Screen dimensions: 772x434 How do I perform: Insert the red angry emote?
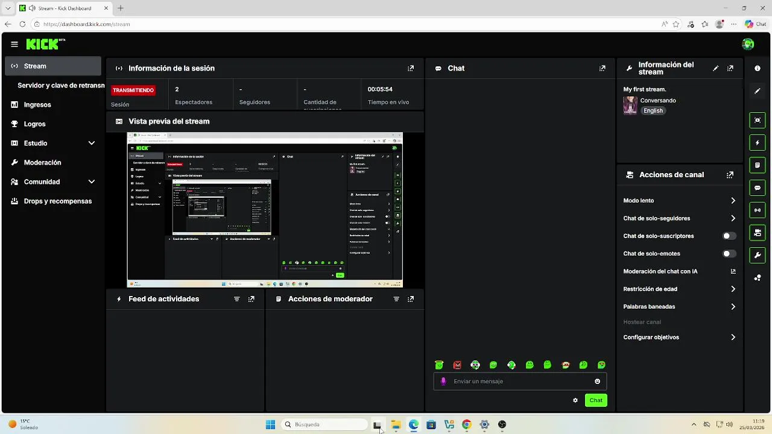[457, 365]
